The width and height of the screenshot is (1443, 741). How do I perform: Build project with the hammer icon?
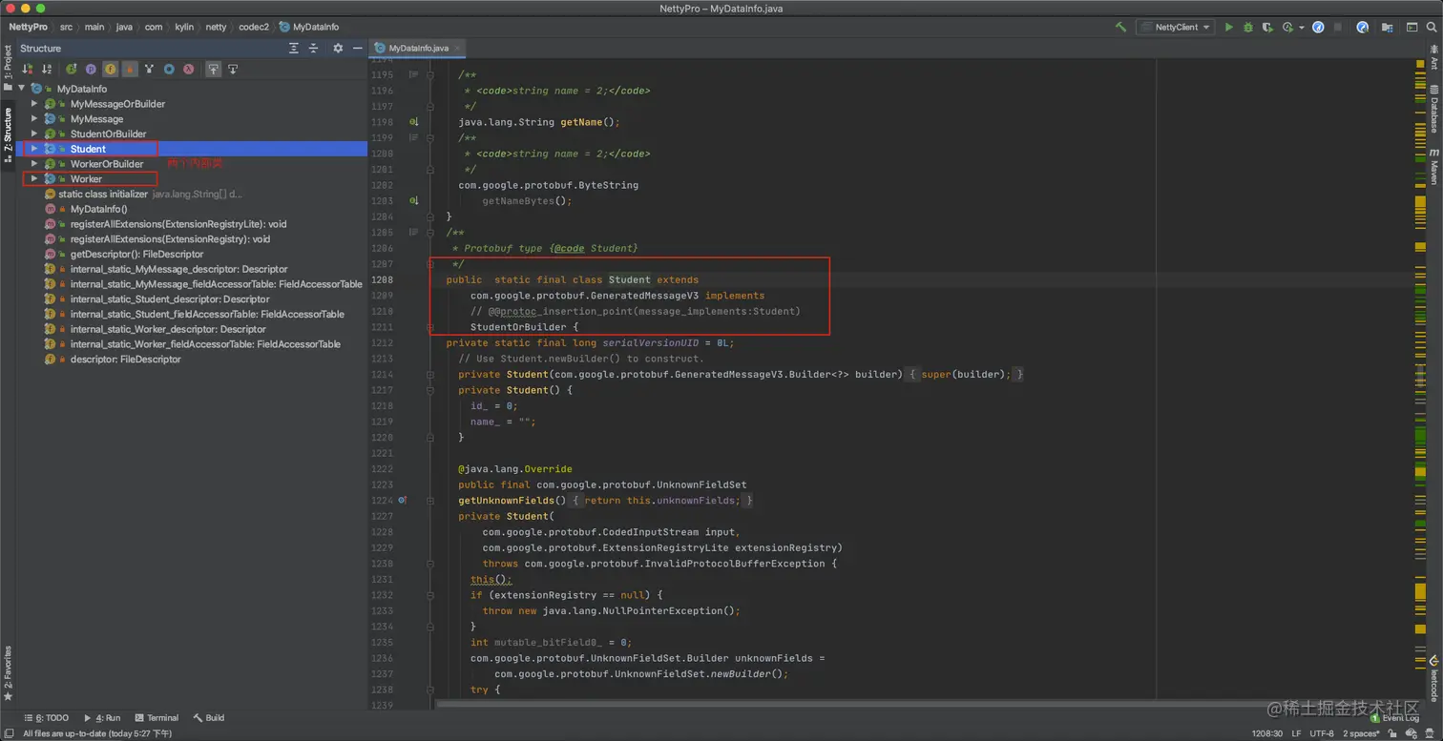coord(1120,28)
